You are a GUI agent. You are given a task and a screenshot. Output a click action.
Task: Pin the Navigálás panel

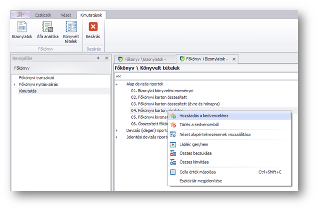point(98,58)
